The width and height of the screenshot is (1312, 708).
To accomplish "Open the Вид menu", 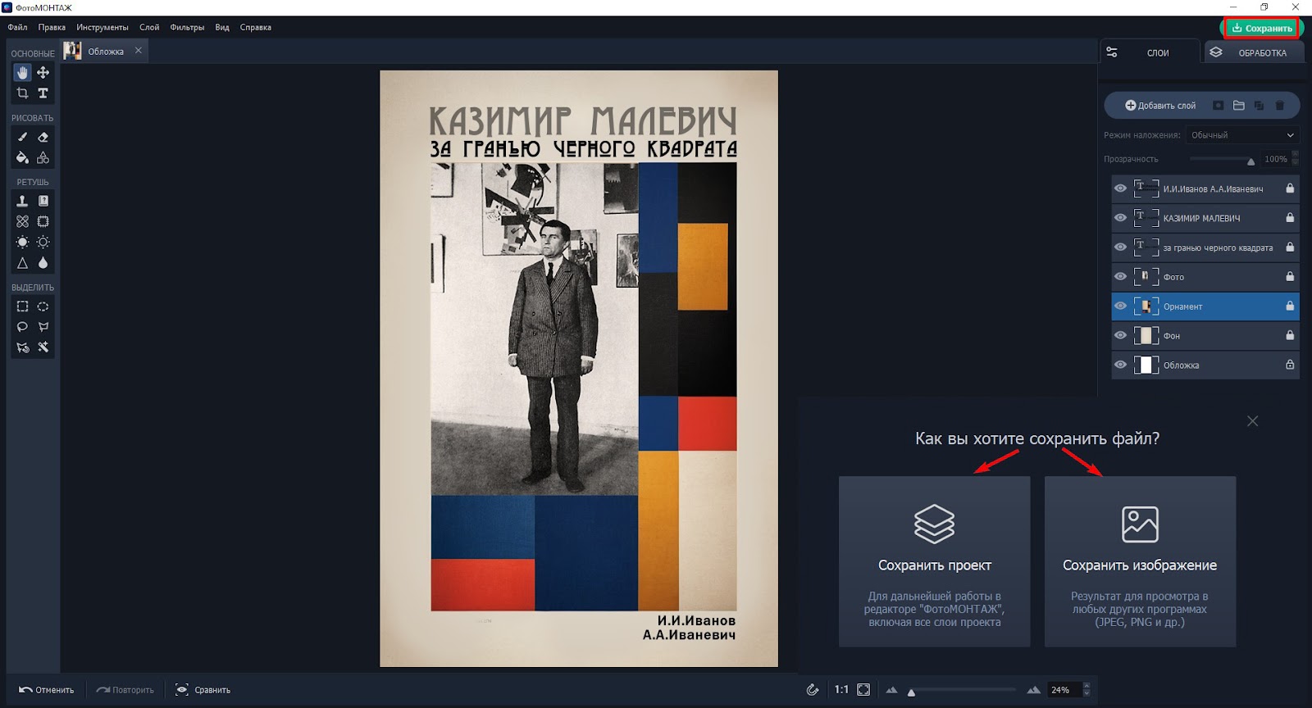I will (222, 28).
